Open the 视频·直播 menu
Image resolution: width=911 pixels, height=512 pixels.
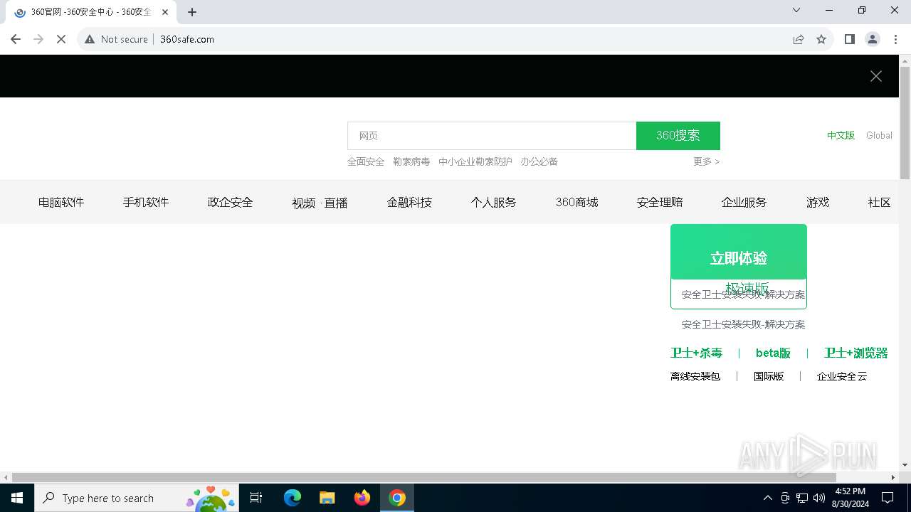pos(320,203)
